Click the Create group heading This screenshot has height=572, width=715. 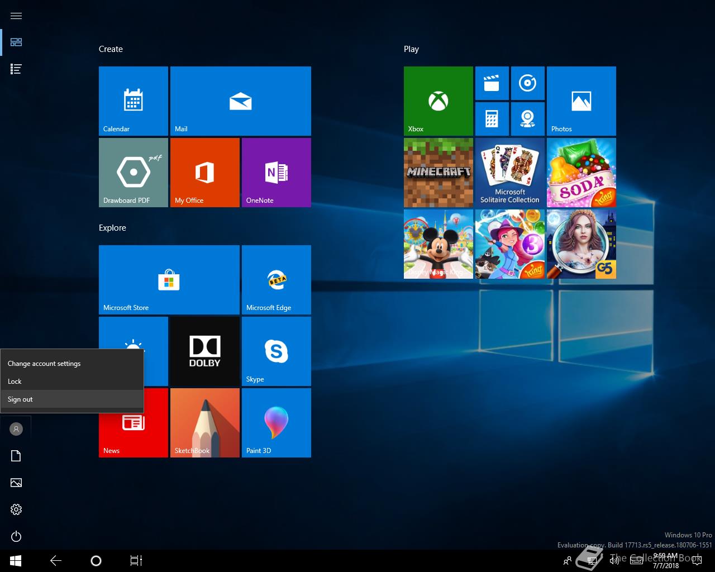[111, 49]
